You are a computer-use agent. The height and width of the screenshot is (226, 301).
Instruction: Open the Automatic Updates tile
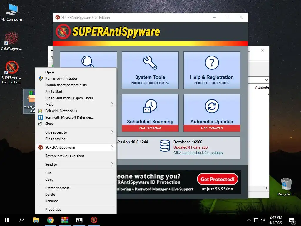tap(212, 113)
